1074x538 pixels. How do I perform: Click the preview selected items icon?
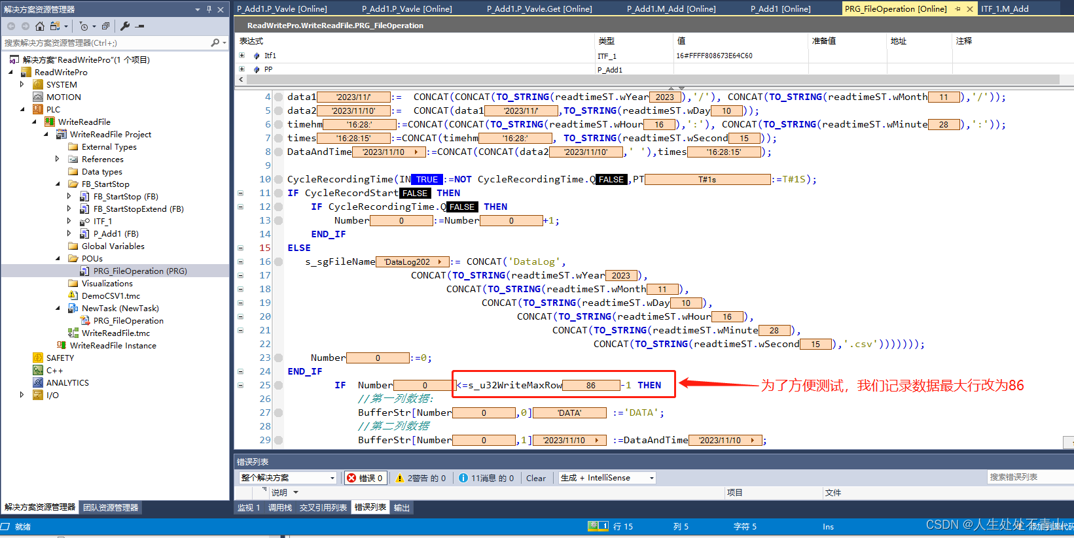click(x=139, y=26)
